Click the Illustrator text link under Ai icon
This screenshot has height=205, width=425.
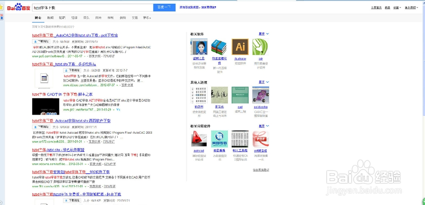tap(240, 59)
